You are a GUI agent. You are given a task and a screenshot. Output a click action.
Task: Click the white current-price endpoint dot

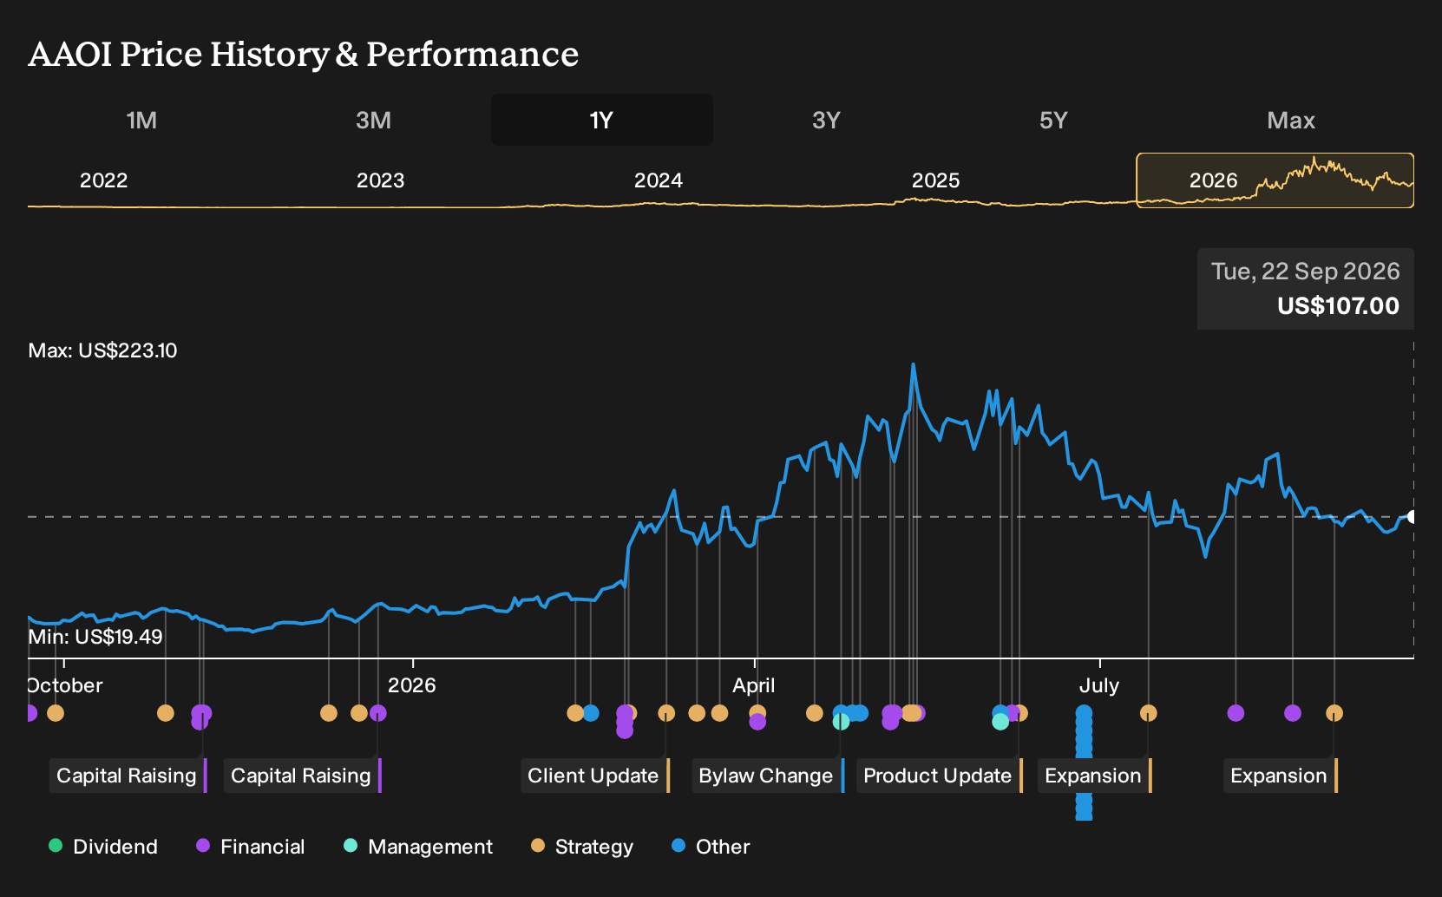pyautogui.click(x=1413, y=517)
